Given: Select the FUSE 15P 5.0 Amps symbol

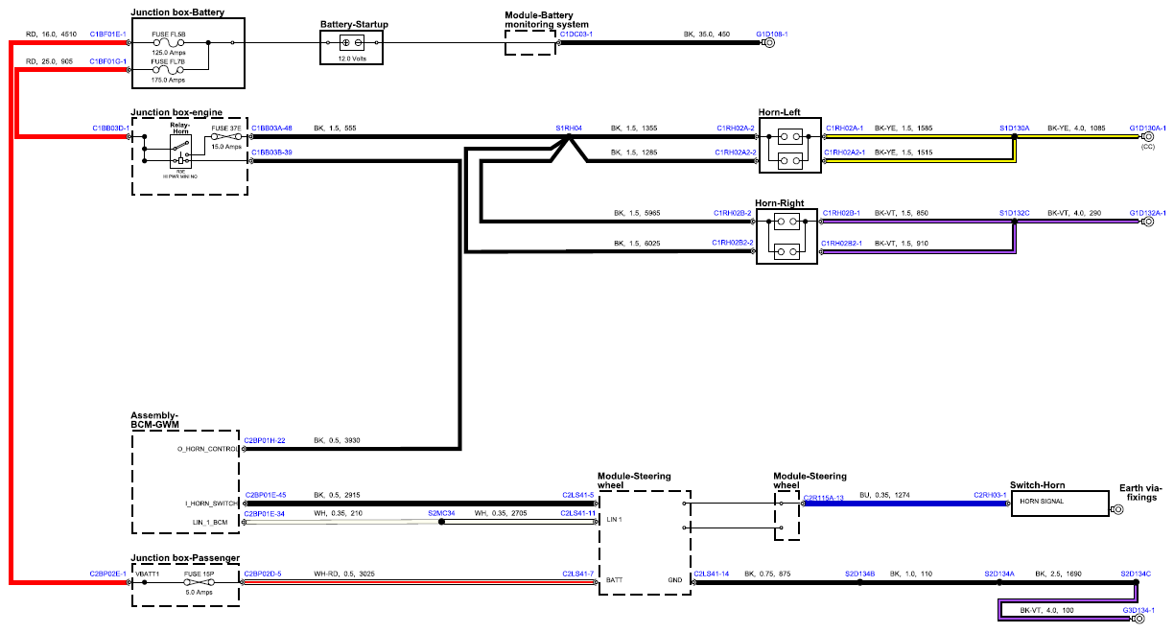Looking at the screenshot, I should (199, 582).
